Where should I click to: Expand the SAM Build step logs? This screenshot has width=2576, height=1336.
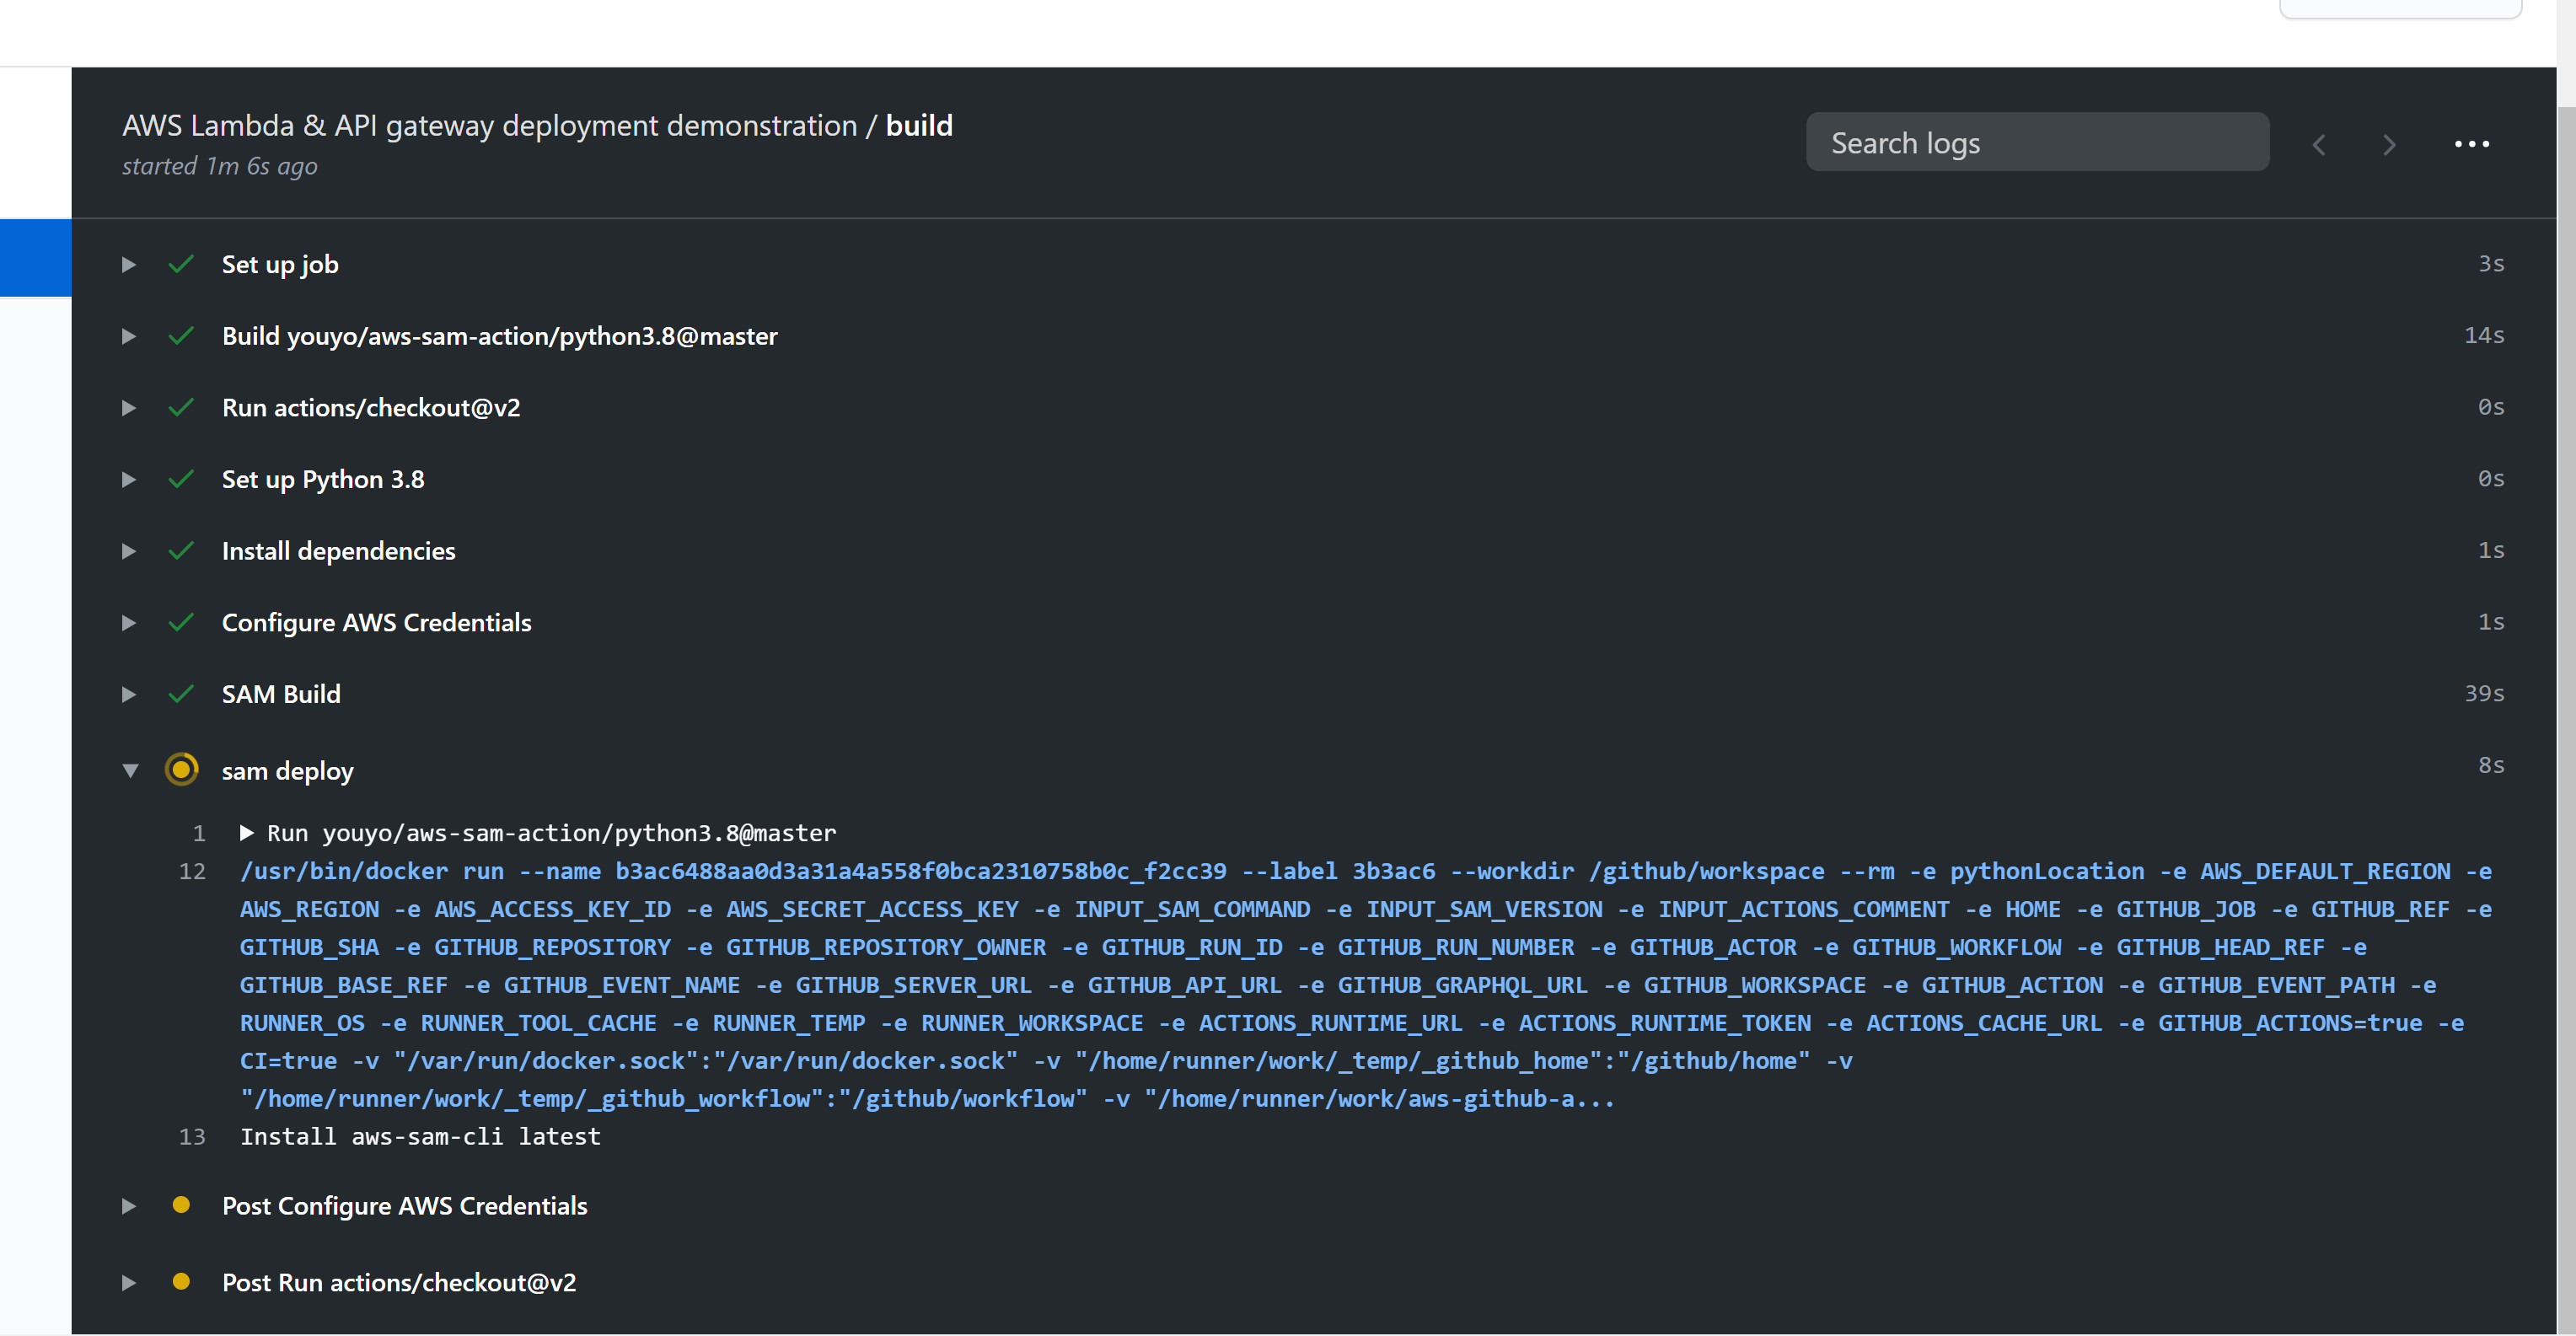[x=128, y=694]
